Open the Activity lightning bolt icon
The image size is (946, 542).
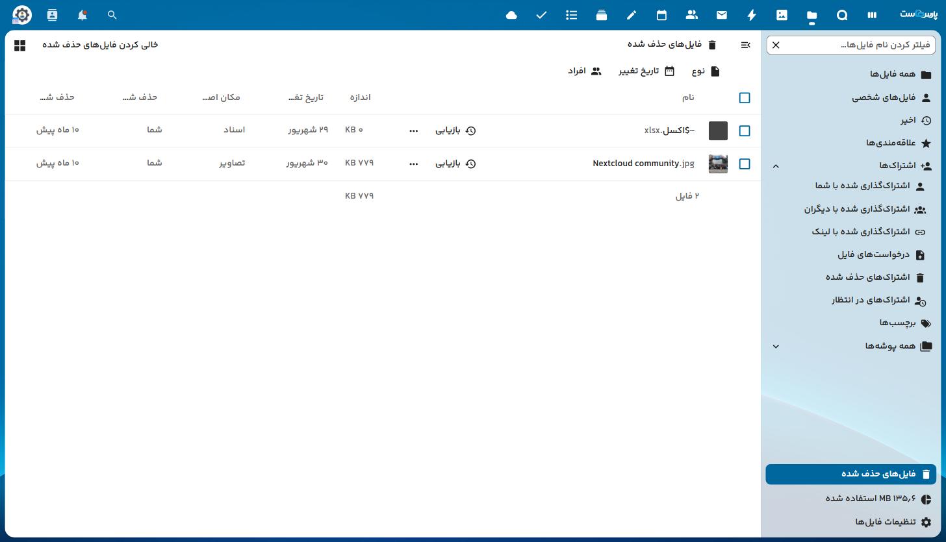[x=752, y=15]
